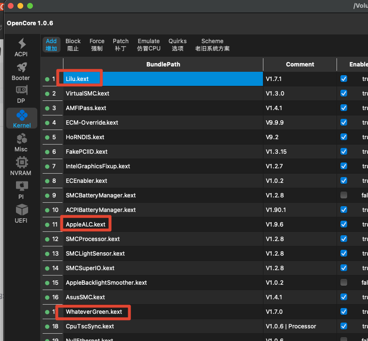Screen dimensions: 368x341
Task: Click comment V1.9.6 for AppleALC
Action: tap(300, 225)
